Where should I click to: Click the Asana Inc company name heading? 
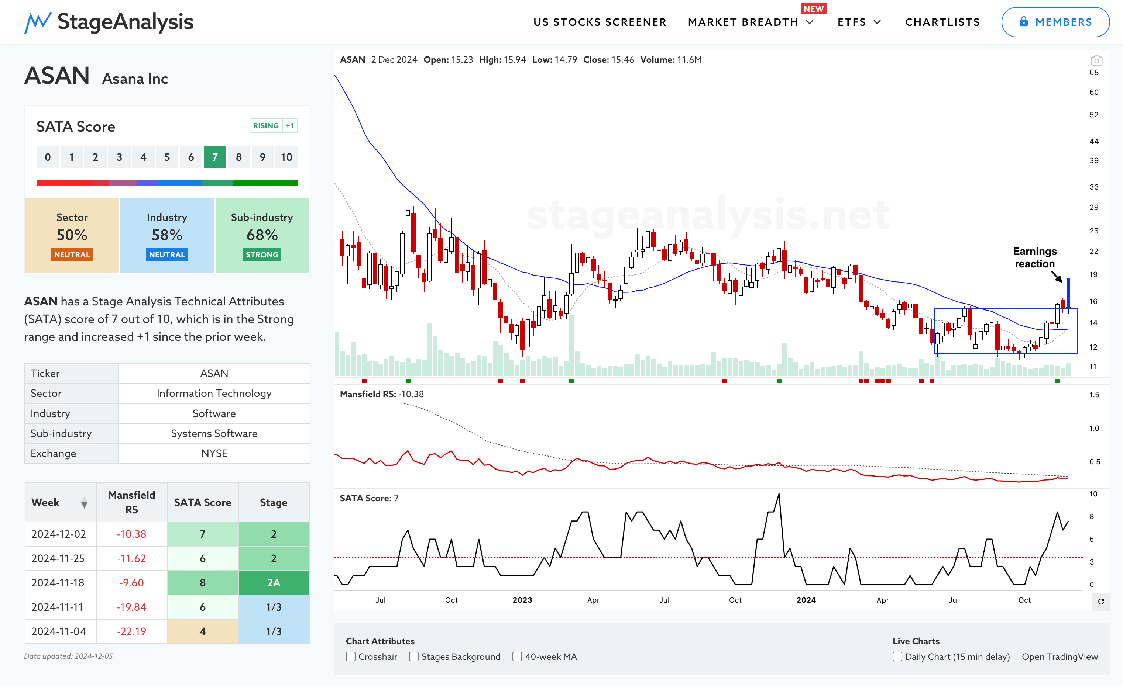(135, 79)
